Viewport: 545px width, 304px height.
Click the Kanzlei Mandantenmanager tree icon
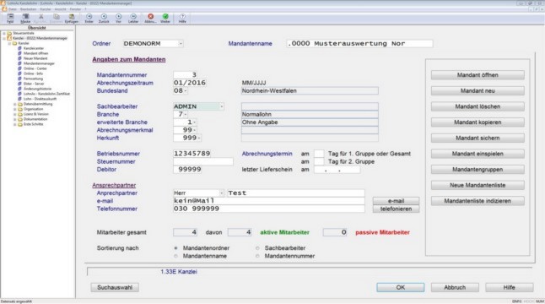click(9, 38)
